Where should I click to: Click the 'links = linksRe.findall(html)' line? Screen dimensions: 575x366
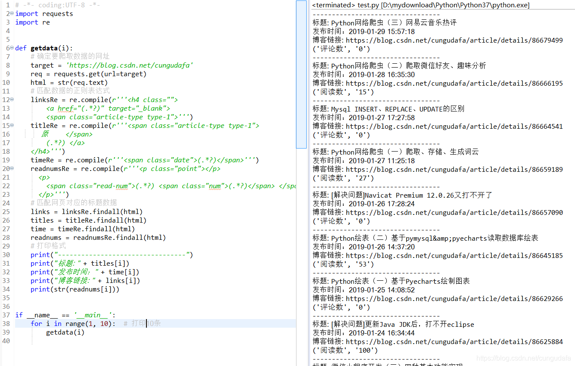pos(87,212)
